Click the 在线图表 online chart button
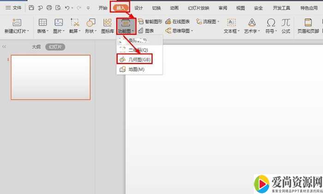This screenshot has height=194, width=323. [178, 22]
